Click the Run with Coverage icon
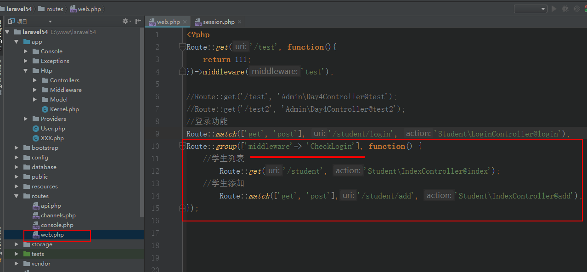This screenshot has width=587, height=272. pyautogui.click(x=576, y=9)
